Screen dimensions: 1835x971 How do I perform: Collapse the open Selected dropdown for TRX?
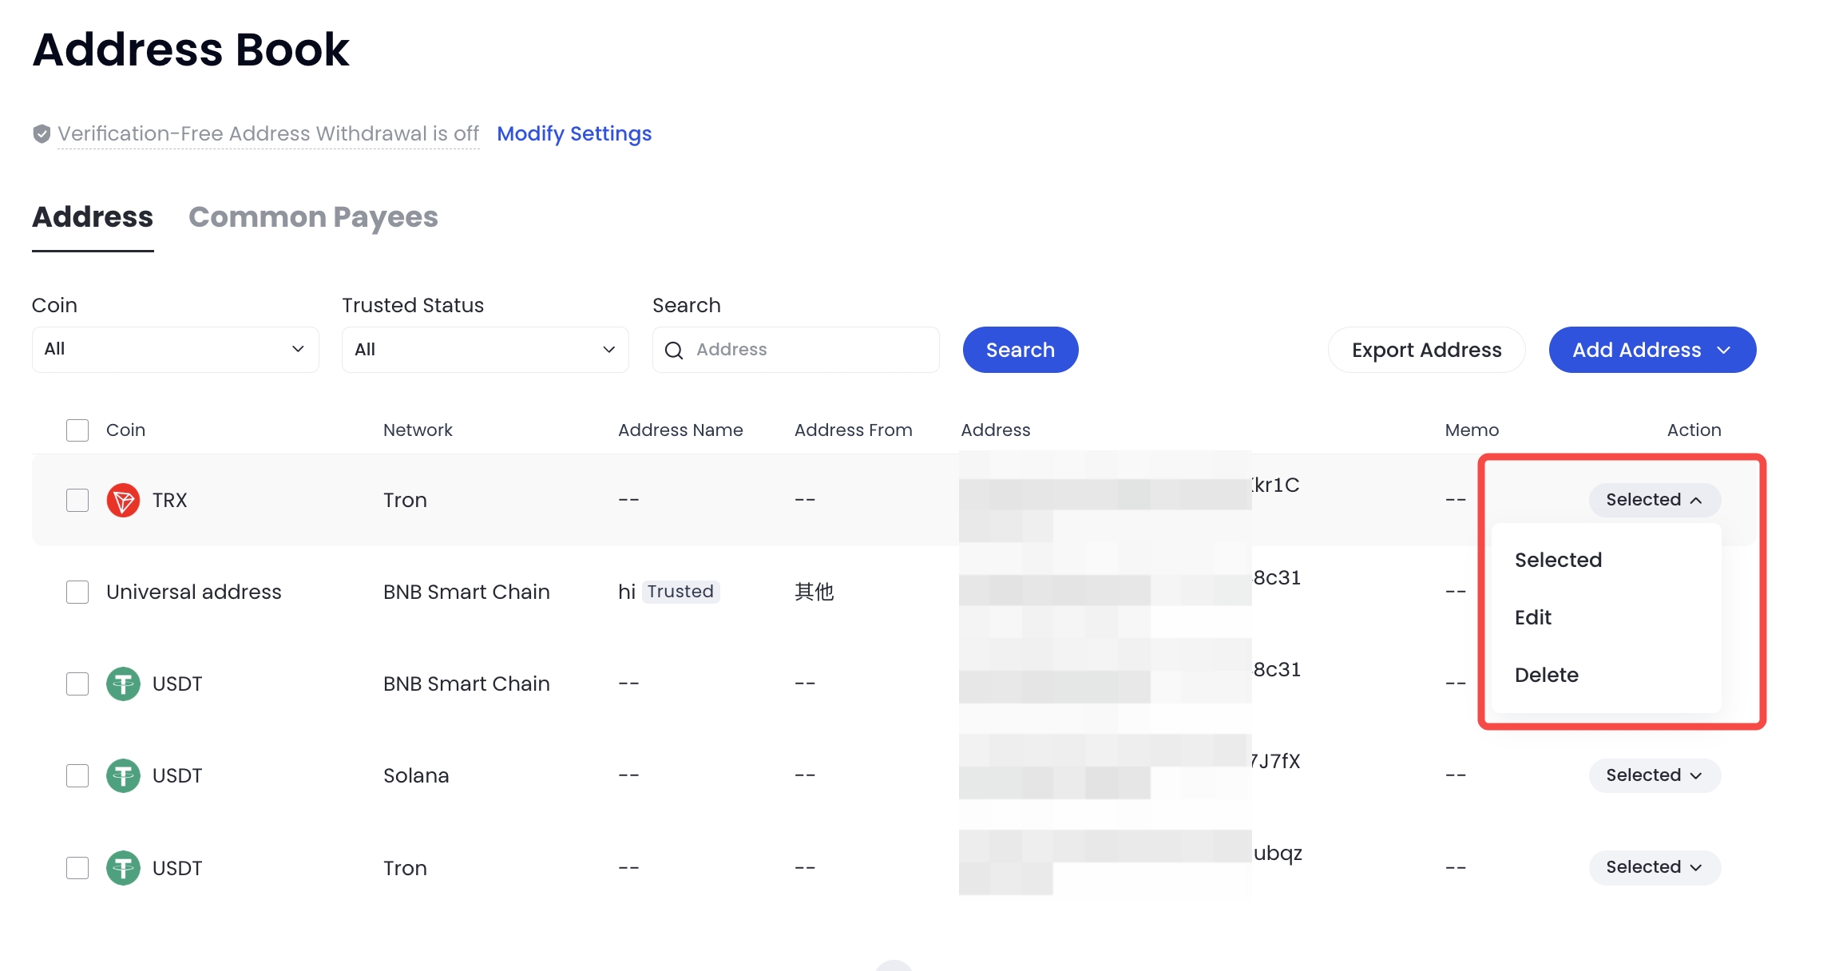pyautogui.click(x=1654, y=500)
